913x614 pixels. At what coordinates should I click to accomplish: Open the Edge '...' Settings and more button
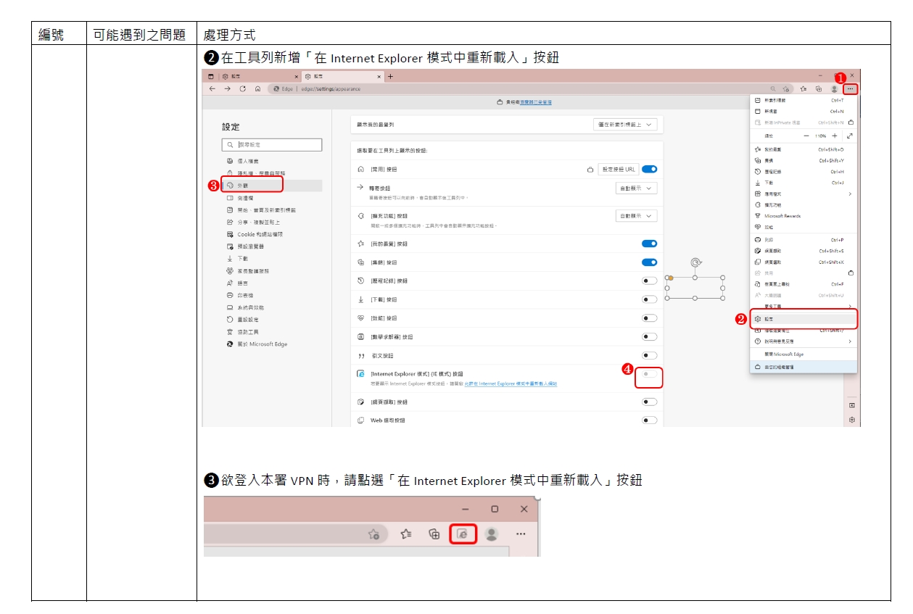click(x=850, y=88)
